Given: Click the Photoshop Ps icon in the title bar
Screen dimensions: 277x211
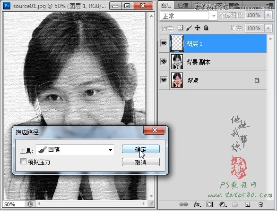Looking at the screenshot, I should click(7, 6).
